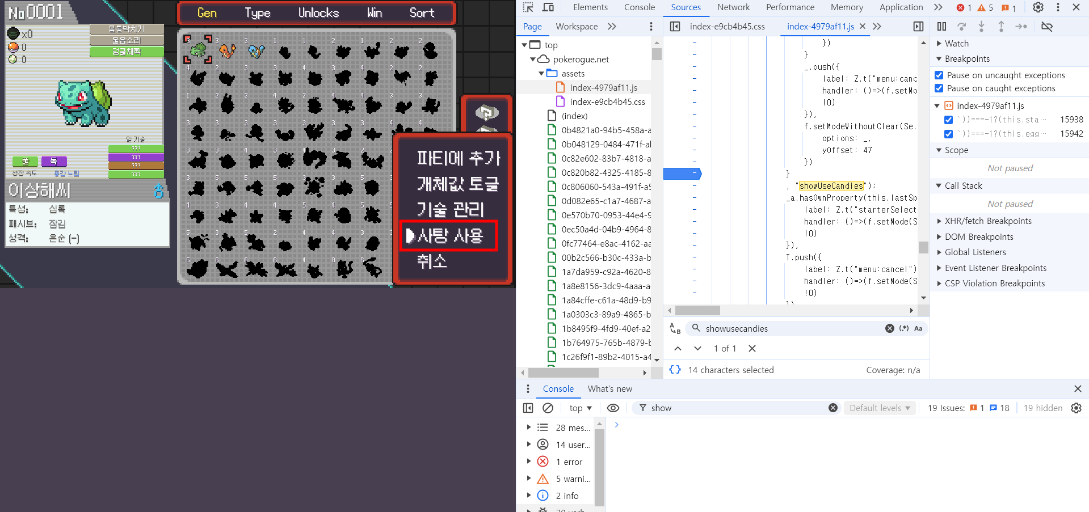1089x512 pixels.
Task: Open the Performance tab
Action: (790, 7)
